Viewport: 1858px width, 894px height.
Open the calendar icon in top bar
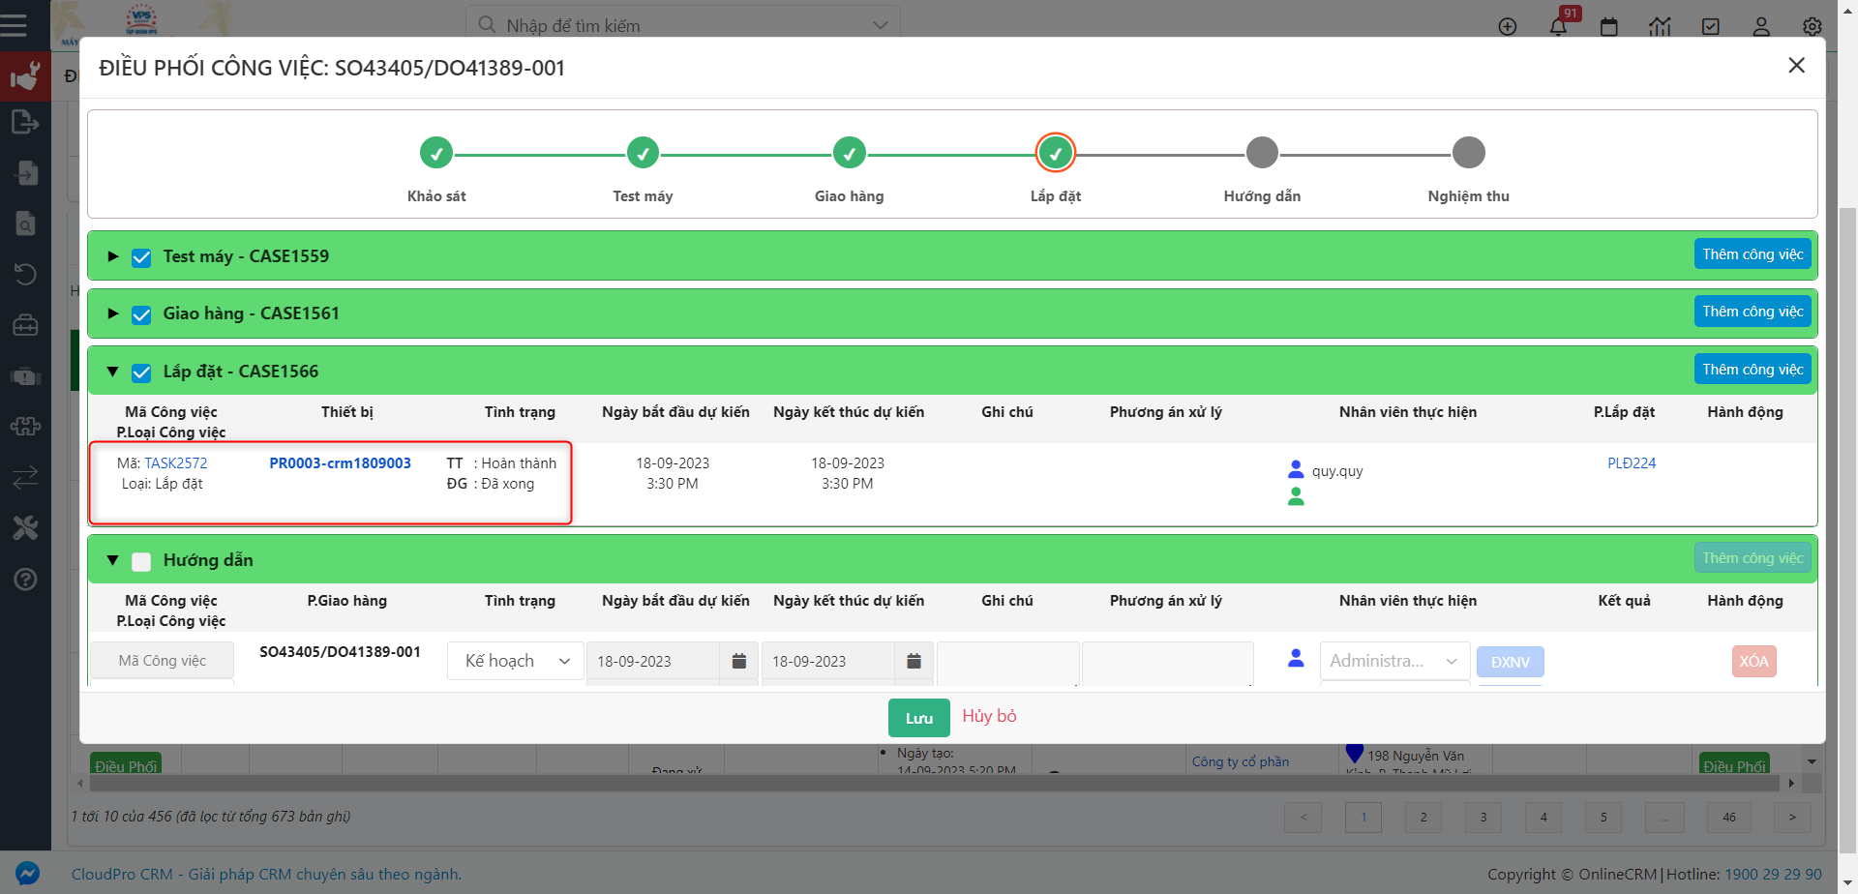[1609, 27]
